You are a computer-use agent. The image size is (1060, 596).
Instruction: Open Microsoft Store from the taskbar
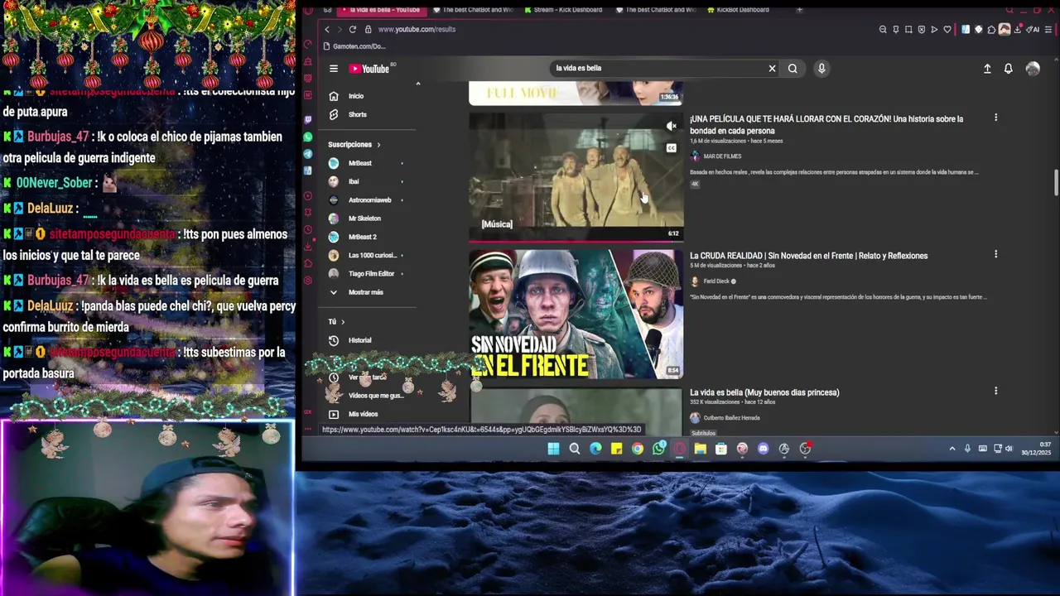(720, 449)
